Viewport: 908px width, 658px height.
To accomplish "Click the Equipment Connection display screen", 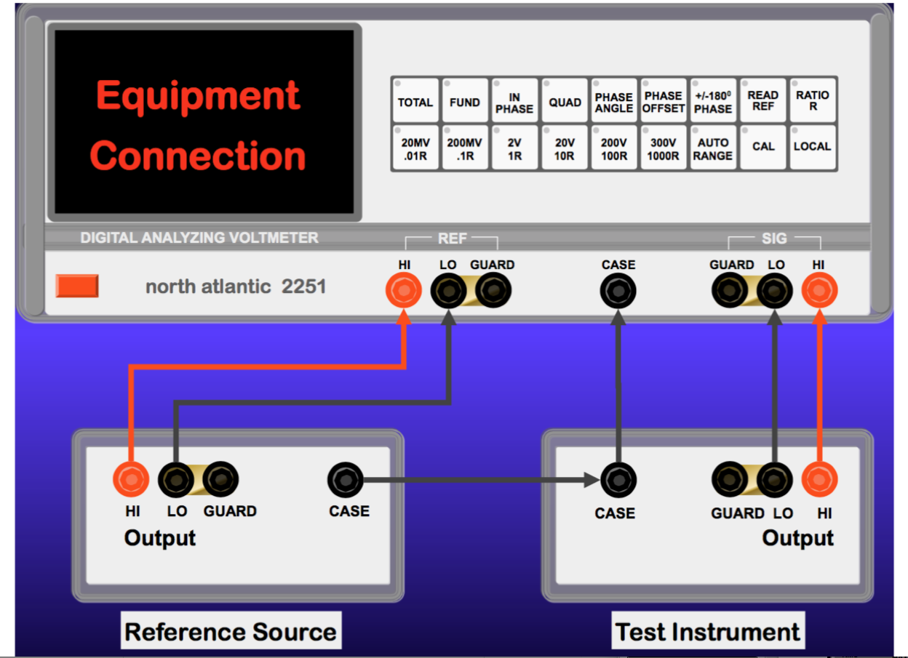I will tap(204, 124).
